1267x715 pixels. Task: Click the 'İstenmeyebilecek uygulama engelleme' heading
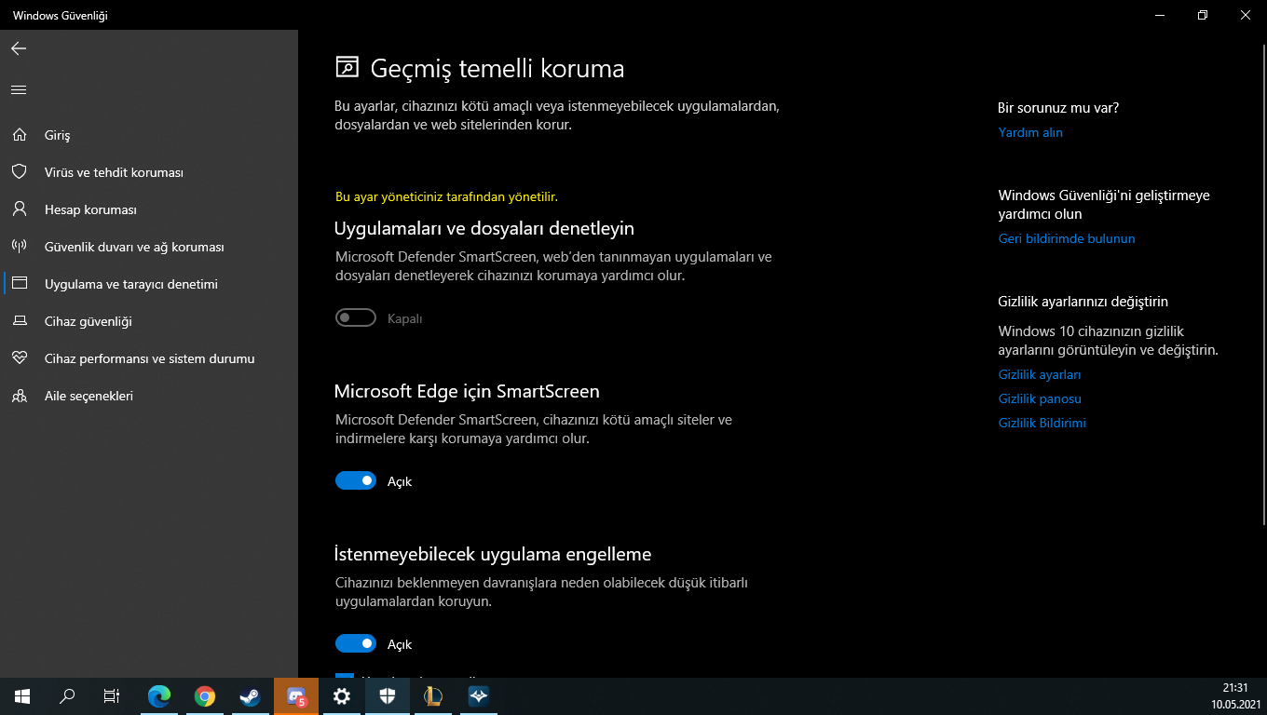[x=493, y=554]
